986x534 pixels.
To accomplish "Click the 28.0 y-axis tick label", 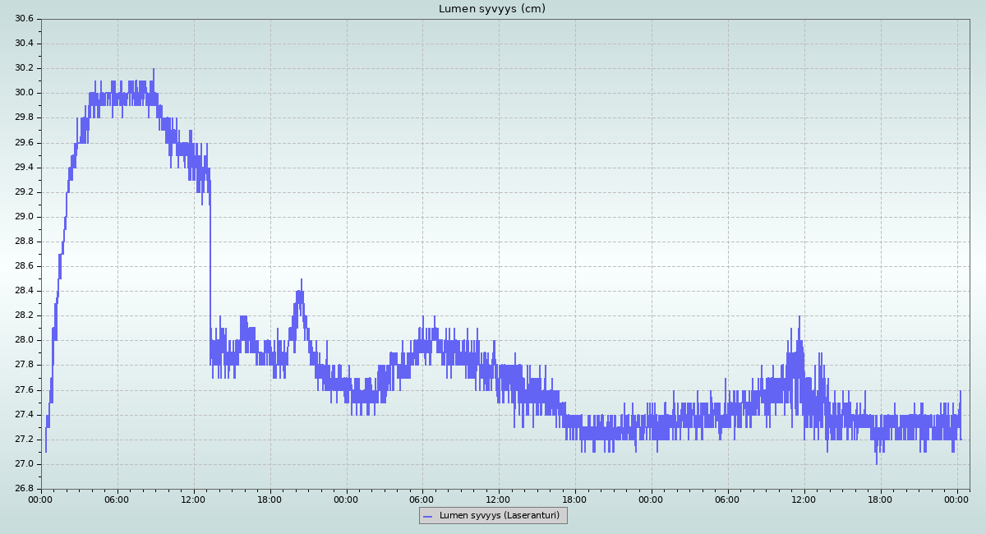I will tap(24, 340).
